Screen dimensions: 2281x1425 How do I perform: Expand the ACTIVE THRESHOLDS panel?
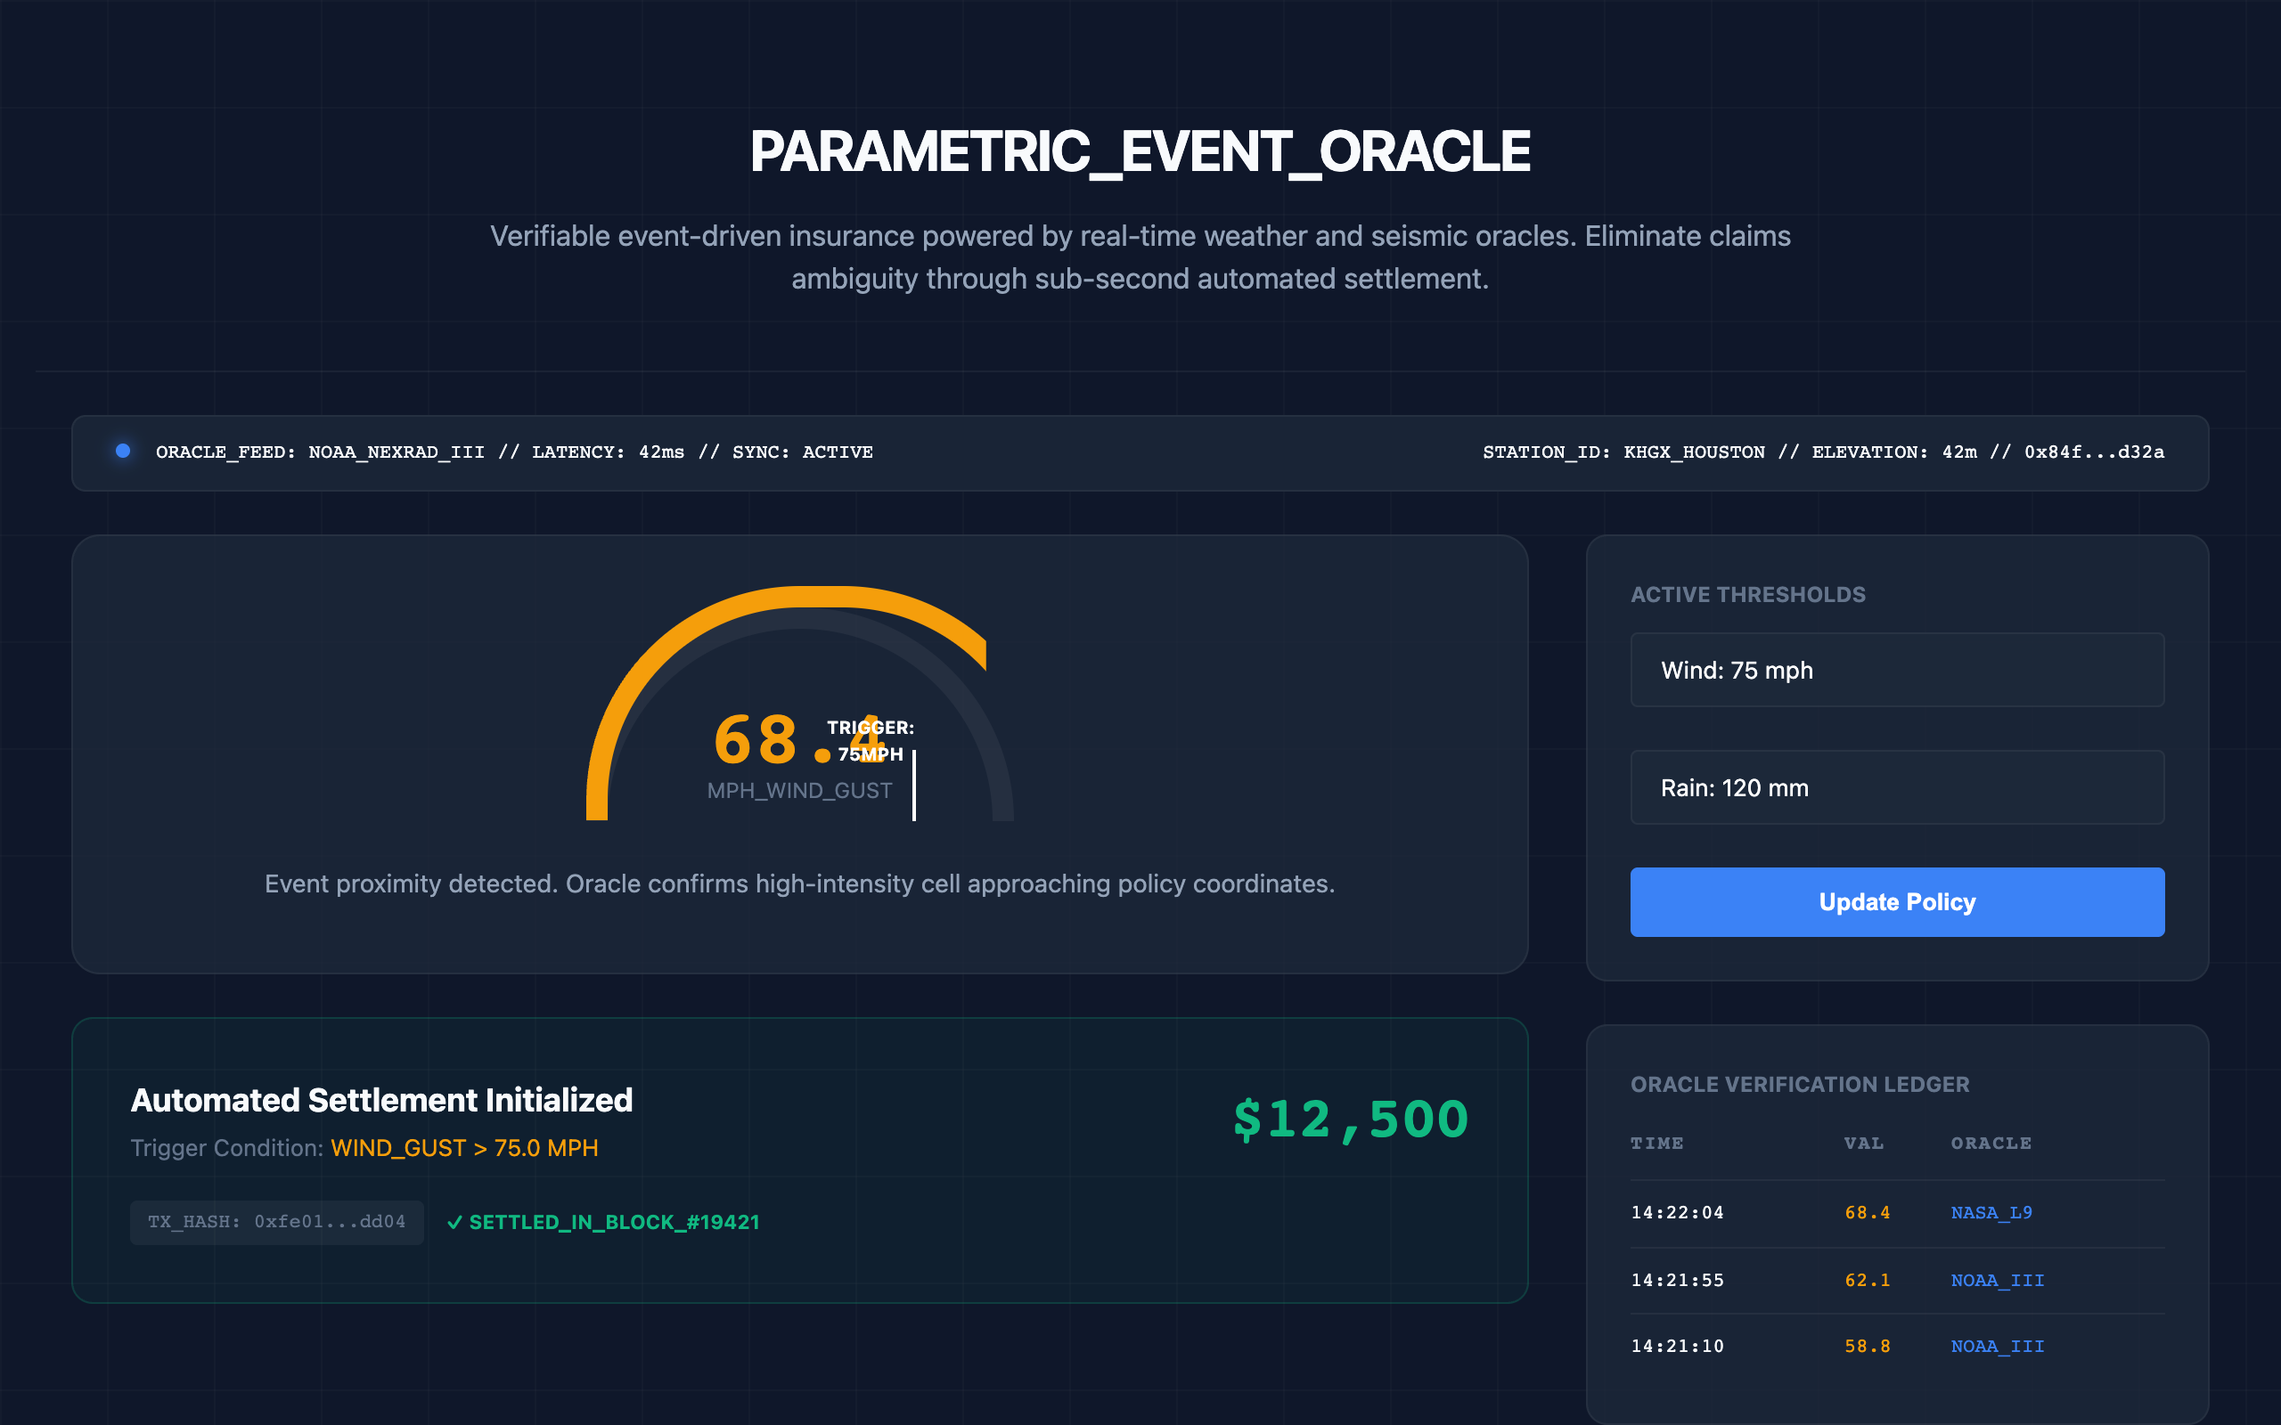point(1748,595)
